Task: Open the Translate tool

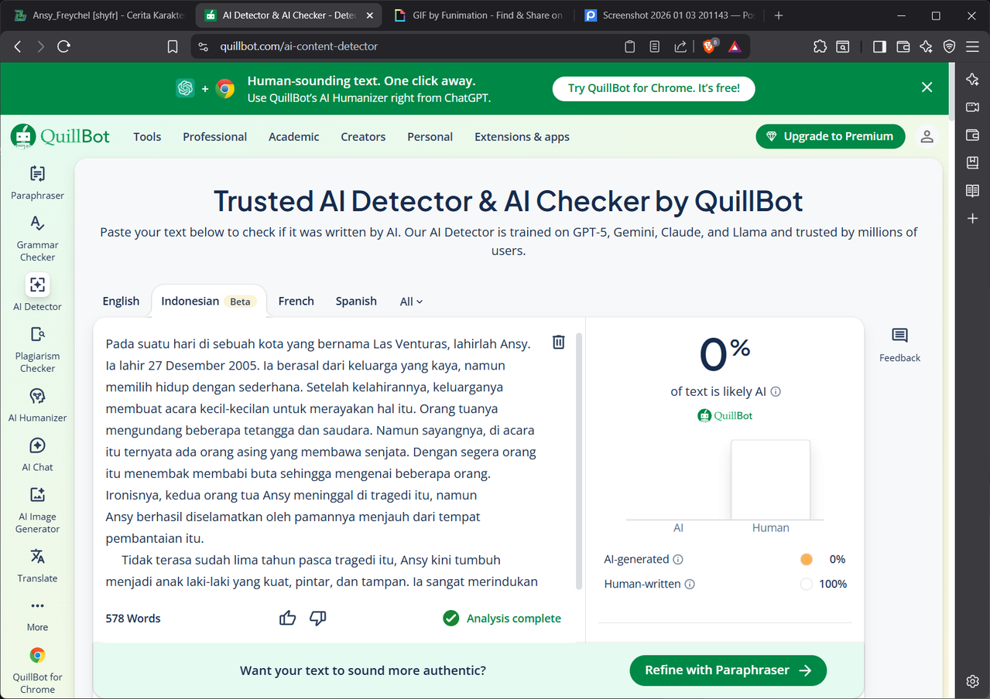Action: (x=37, y=566)
